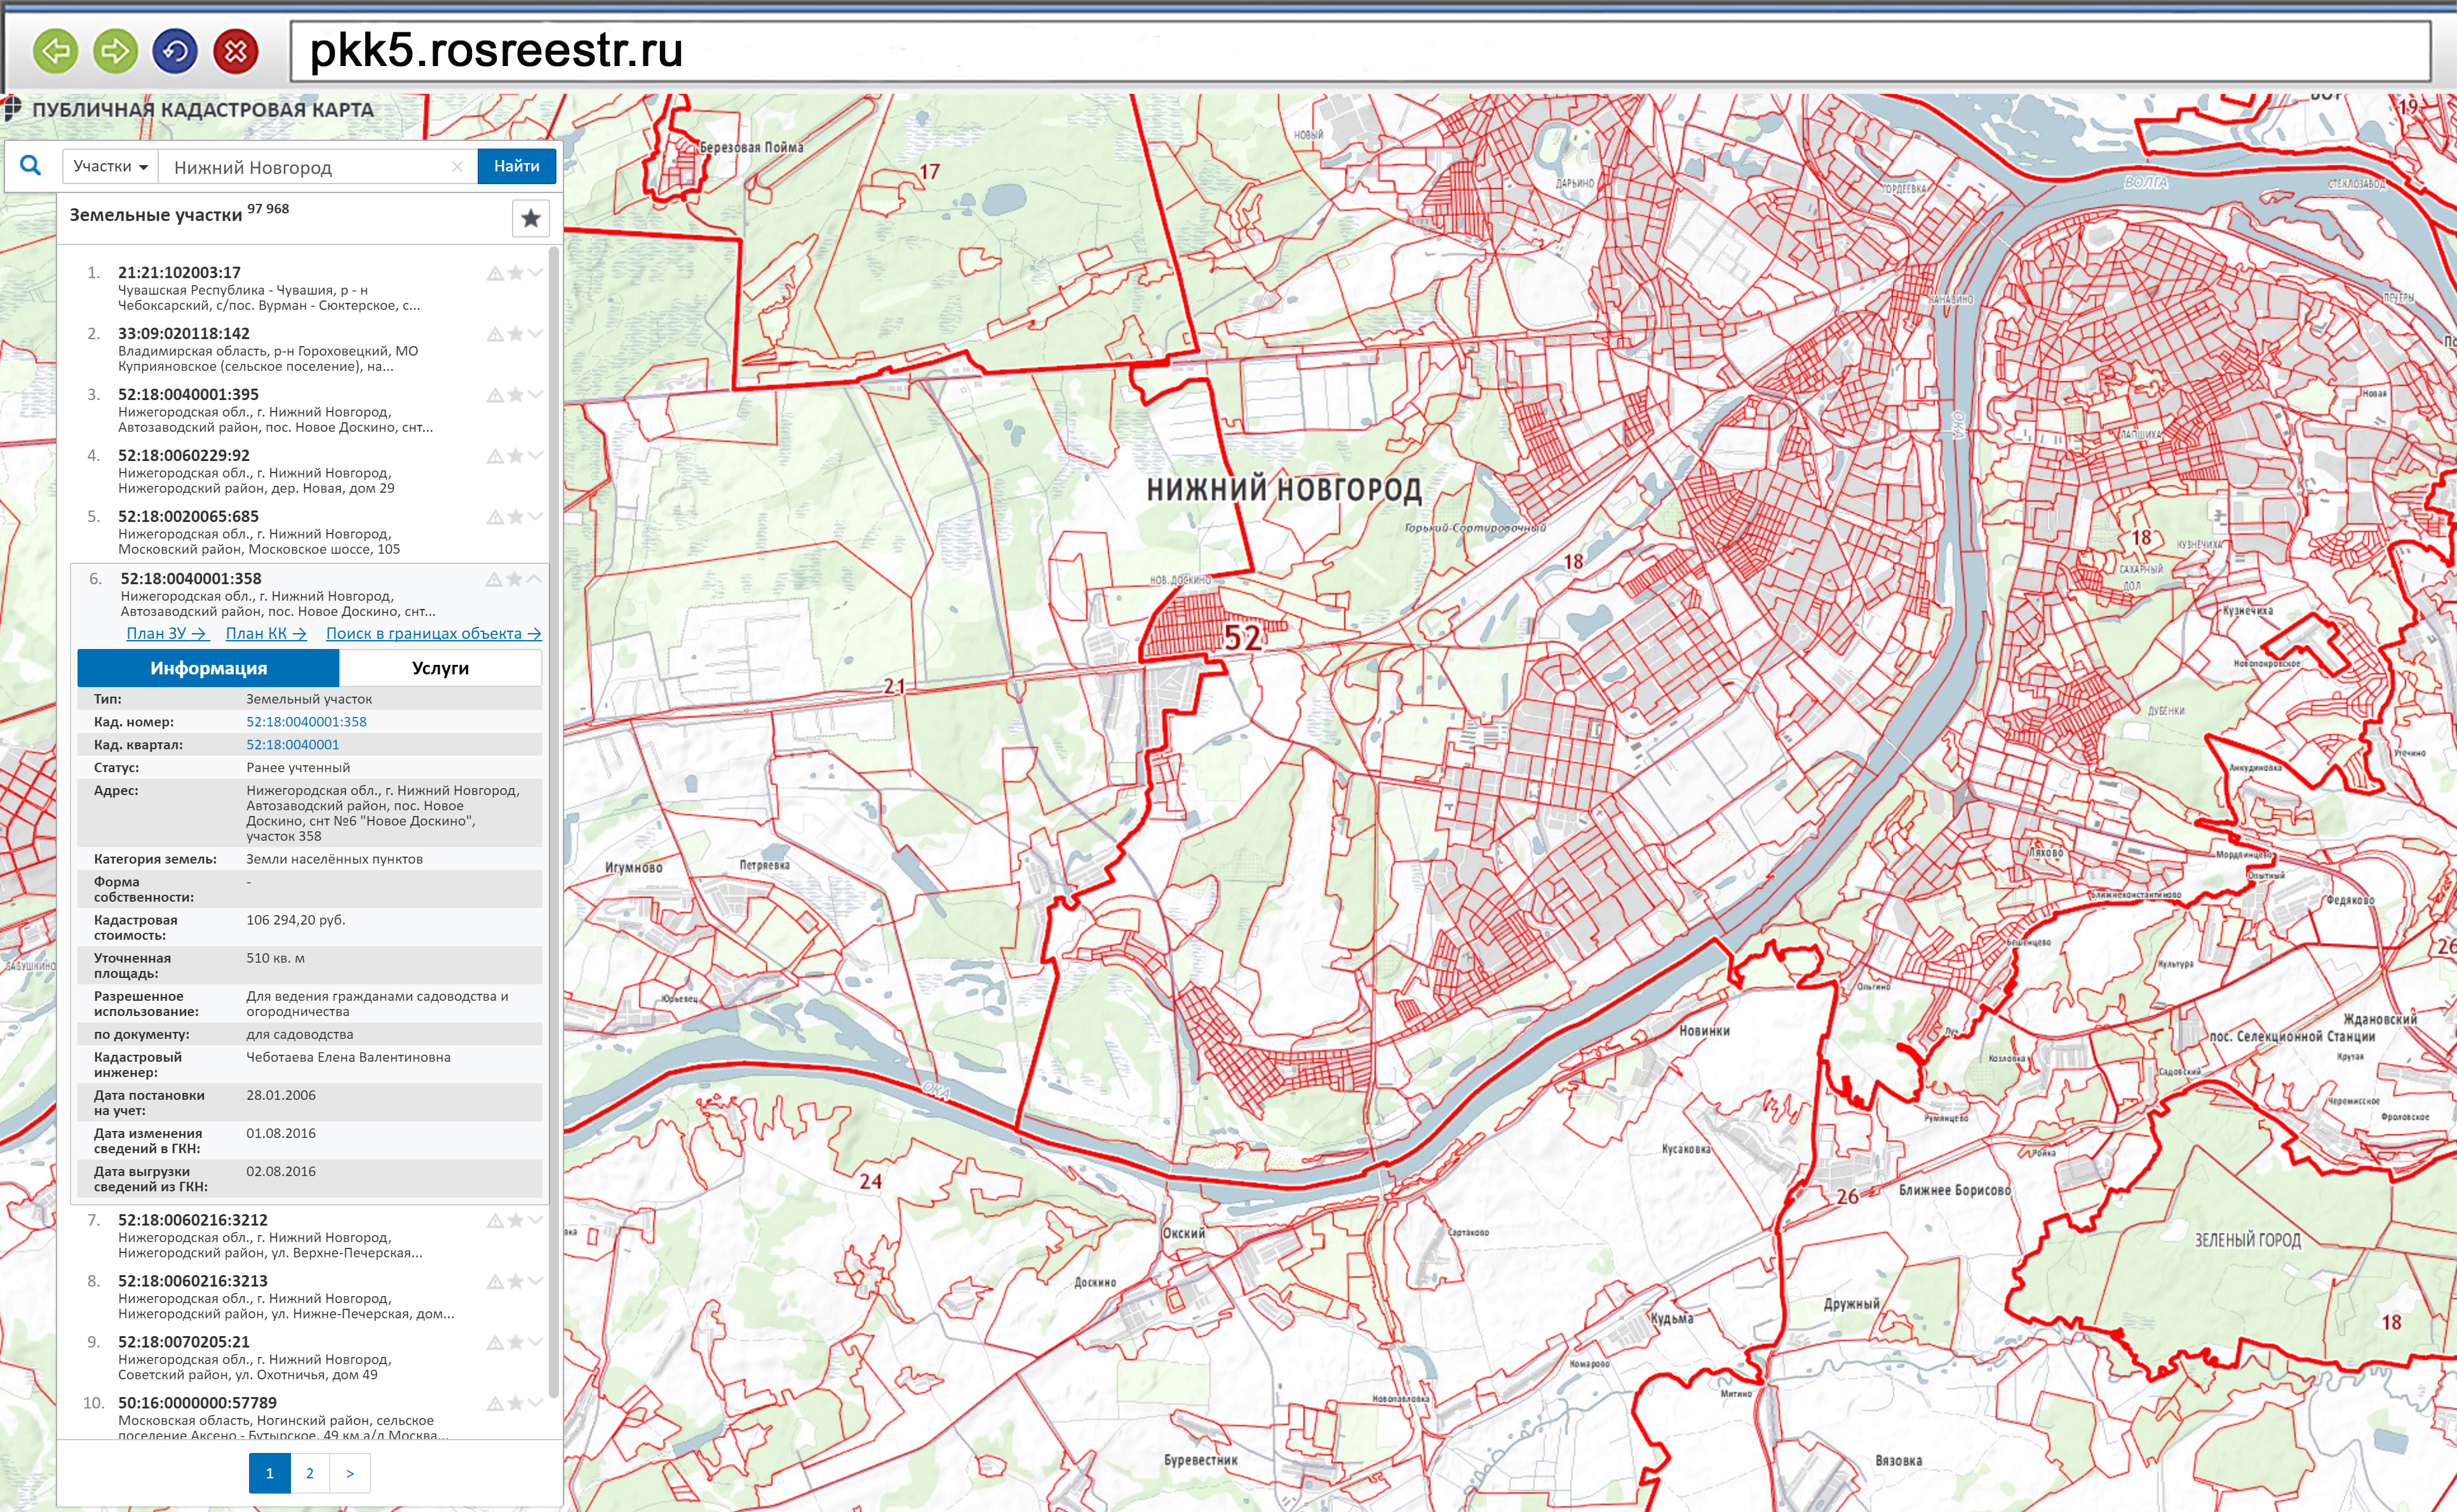The height and width of the screenshot is (1512, 2457).
Task: Expand details of parcel 21:21:102003:17
Action: click(x=535, y=273)
